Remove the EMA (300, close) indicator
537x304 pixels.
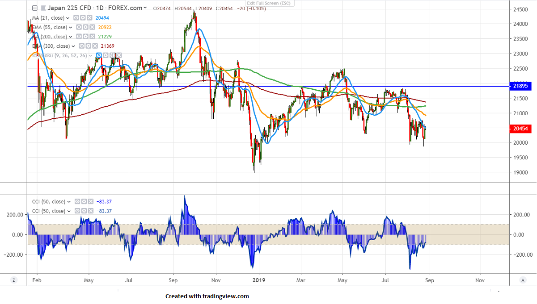tap(95, 46)
